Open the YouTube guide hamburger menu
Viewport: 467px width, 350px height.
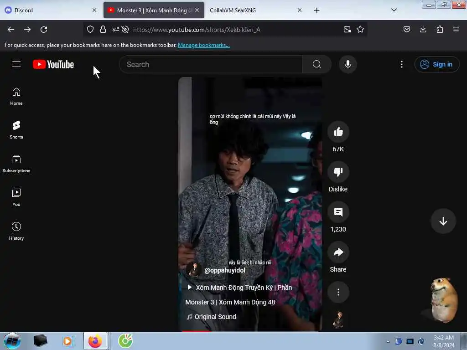[x=16, y=64]
